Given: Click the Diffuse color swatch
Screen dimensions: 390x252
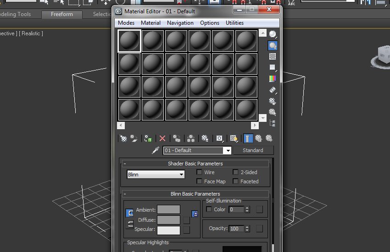Looking at the screenshot, I should pyautogui.click(x=168, y=220).
